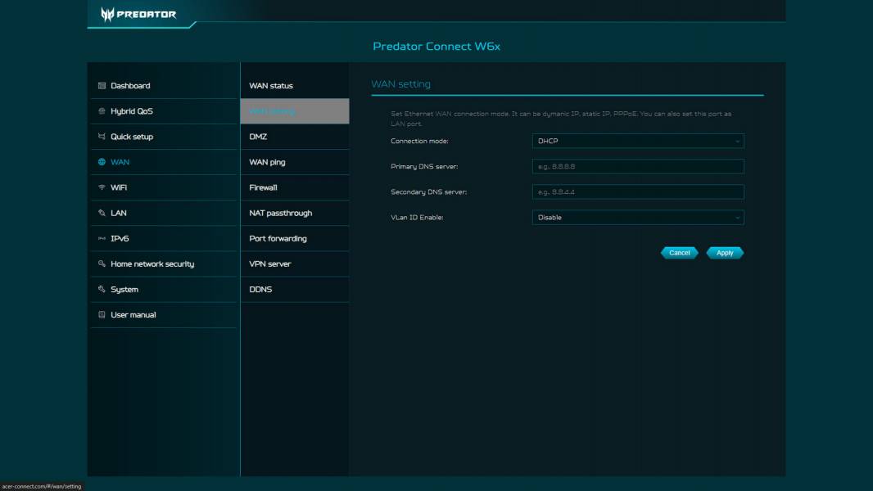The width and height of the screenshot is (873, 491).
Task: Click the Predator logo in the header
Action: click(137, 13)
